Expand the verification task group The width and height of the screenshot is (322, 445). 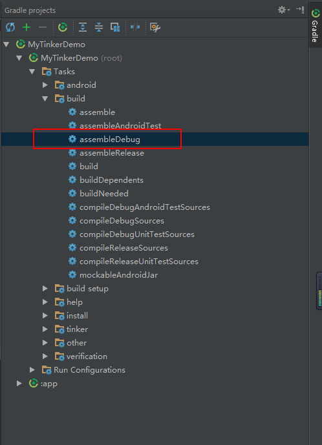[45, 357]
